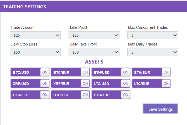
Task: Click the ASSETS section heading
Action: coord(94,62)
